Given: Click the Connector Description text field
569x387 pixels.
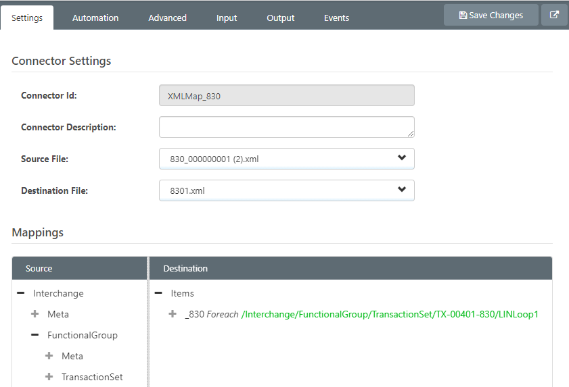Looking at the screenshot, I should tap(287, 127).
